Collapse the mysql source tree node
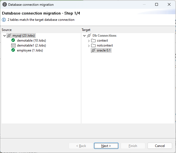Image resolution: width=176 pixels, height=153 pixels. pyautogui.click(x=4, y=36)
